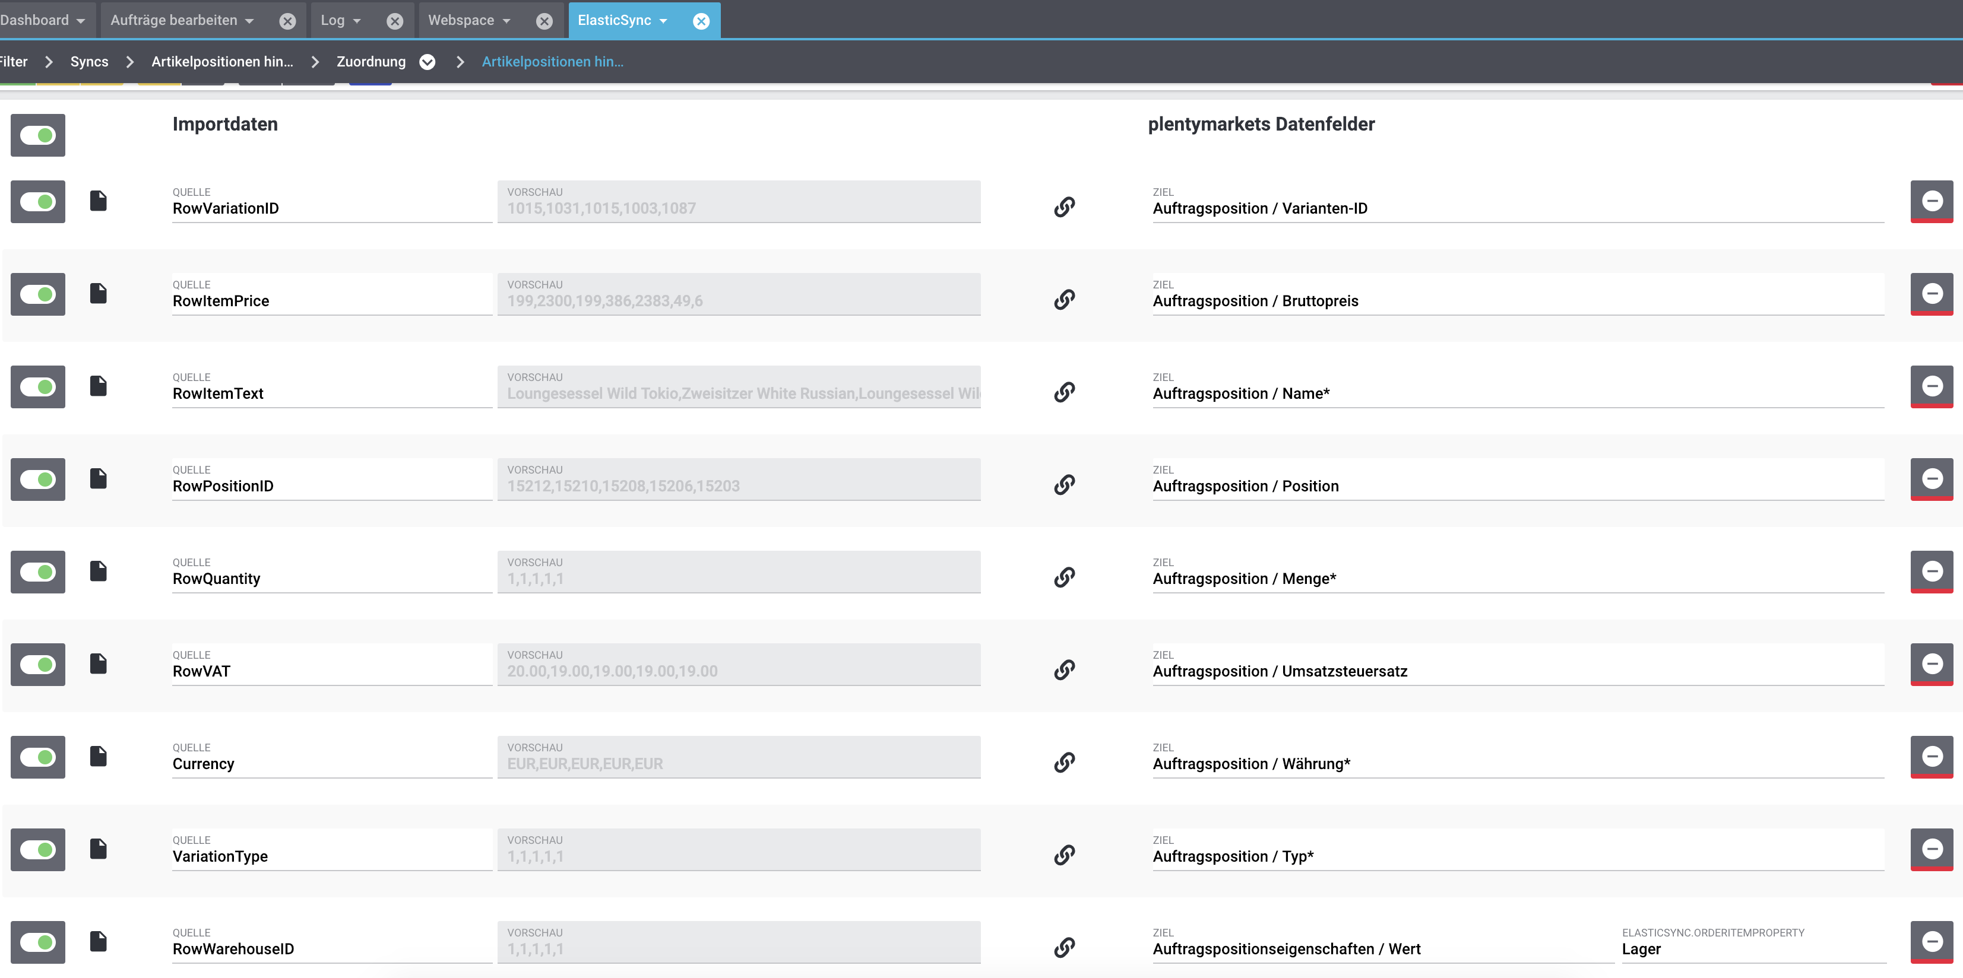This screenshot has width=1963, height=978.
Task: Expand the Zuordnung breadcrumb dropdown chevron
Action: tap(428, 62)
